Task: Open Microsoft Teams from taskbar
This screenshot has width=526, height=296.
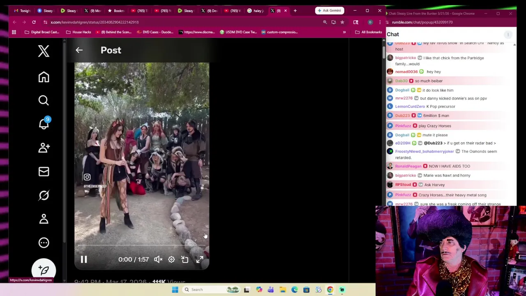Action: coord(271,290)
